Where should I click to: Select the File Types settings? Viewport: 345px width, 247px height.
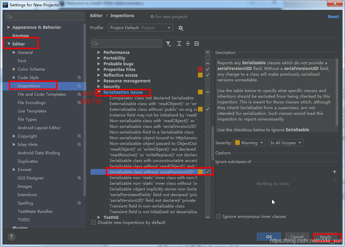click(x=27, y=119)
